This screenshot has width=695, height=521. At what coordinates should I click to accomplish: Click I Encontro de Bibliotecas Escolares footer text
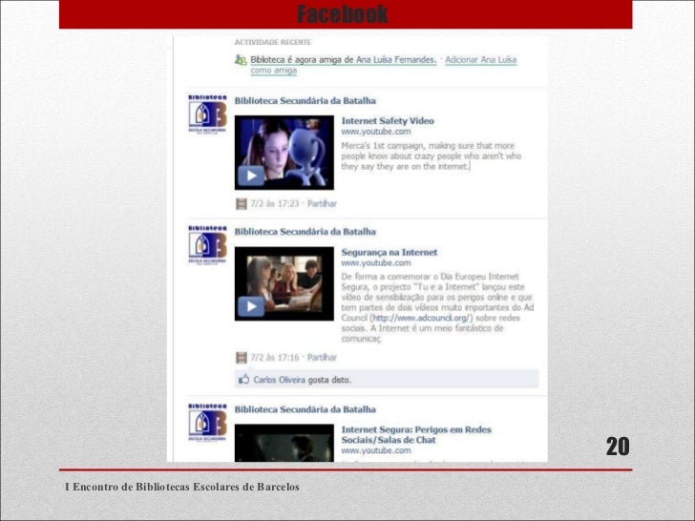[182, 487]
